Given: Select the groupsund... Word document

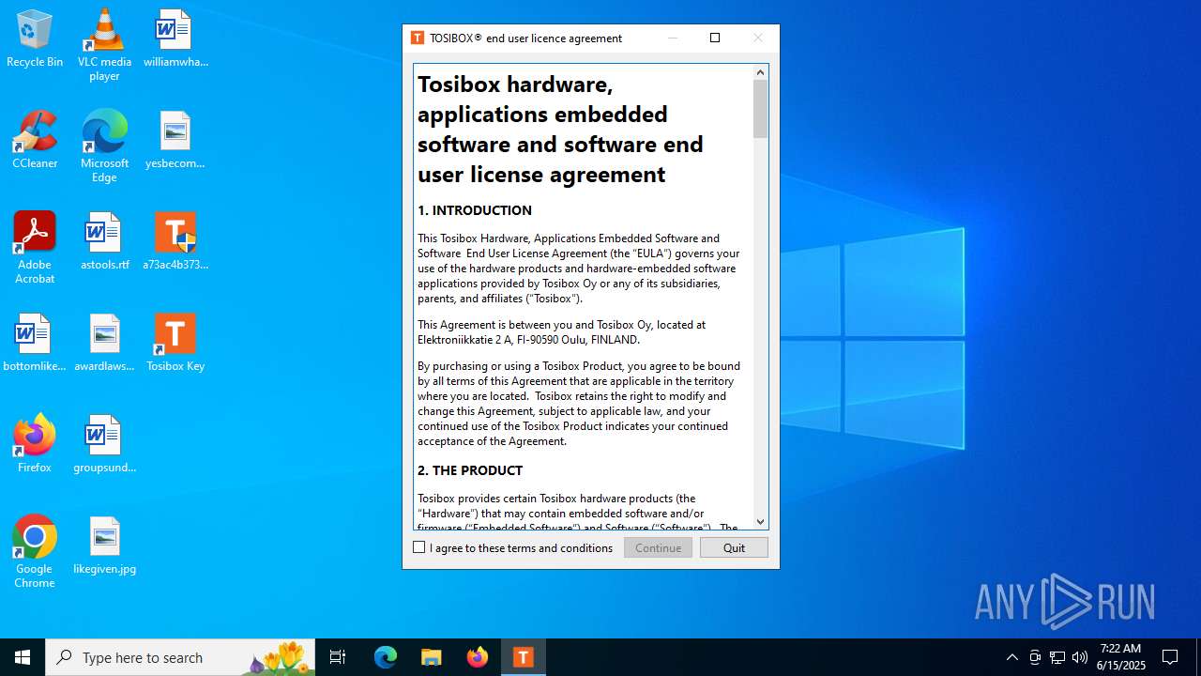Looking at the screenshot, I should [x=104, y=445].
